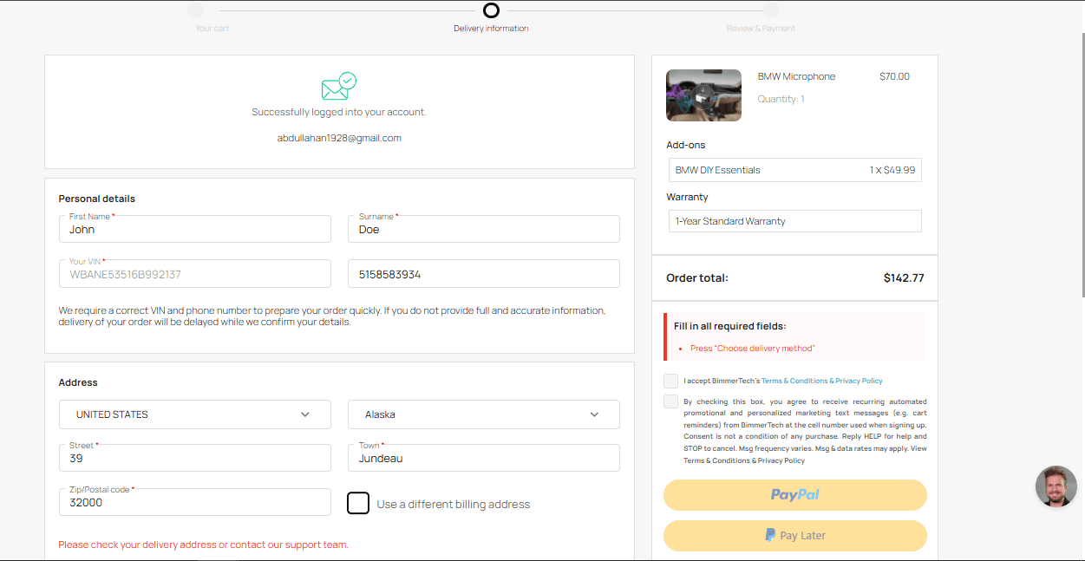The height and width of the screenshot is (561, 1085).
Task: Click the BMW Microphone product thumbnail
Action: [x=703, y=95]
